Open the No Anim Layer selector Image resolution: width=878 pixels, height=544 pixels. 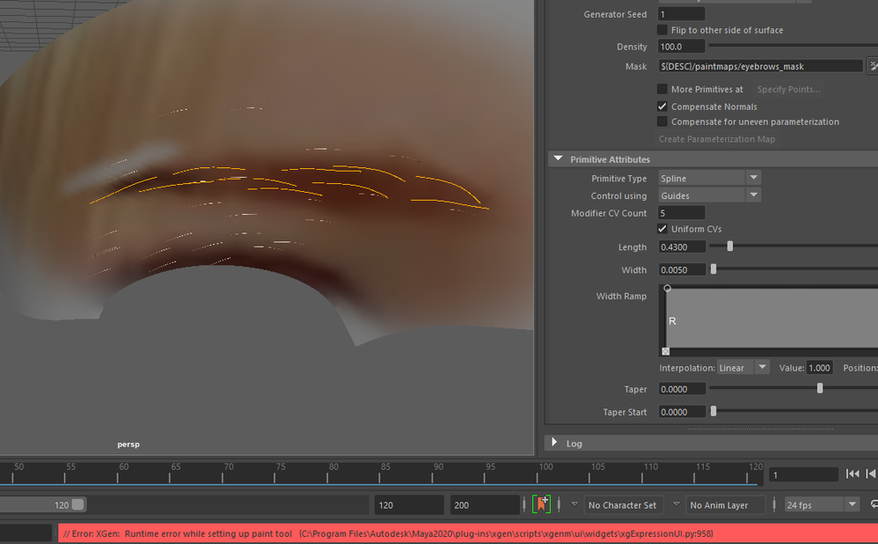[726, 504]
